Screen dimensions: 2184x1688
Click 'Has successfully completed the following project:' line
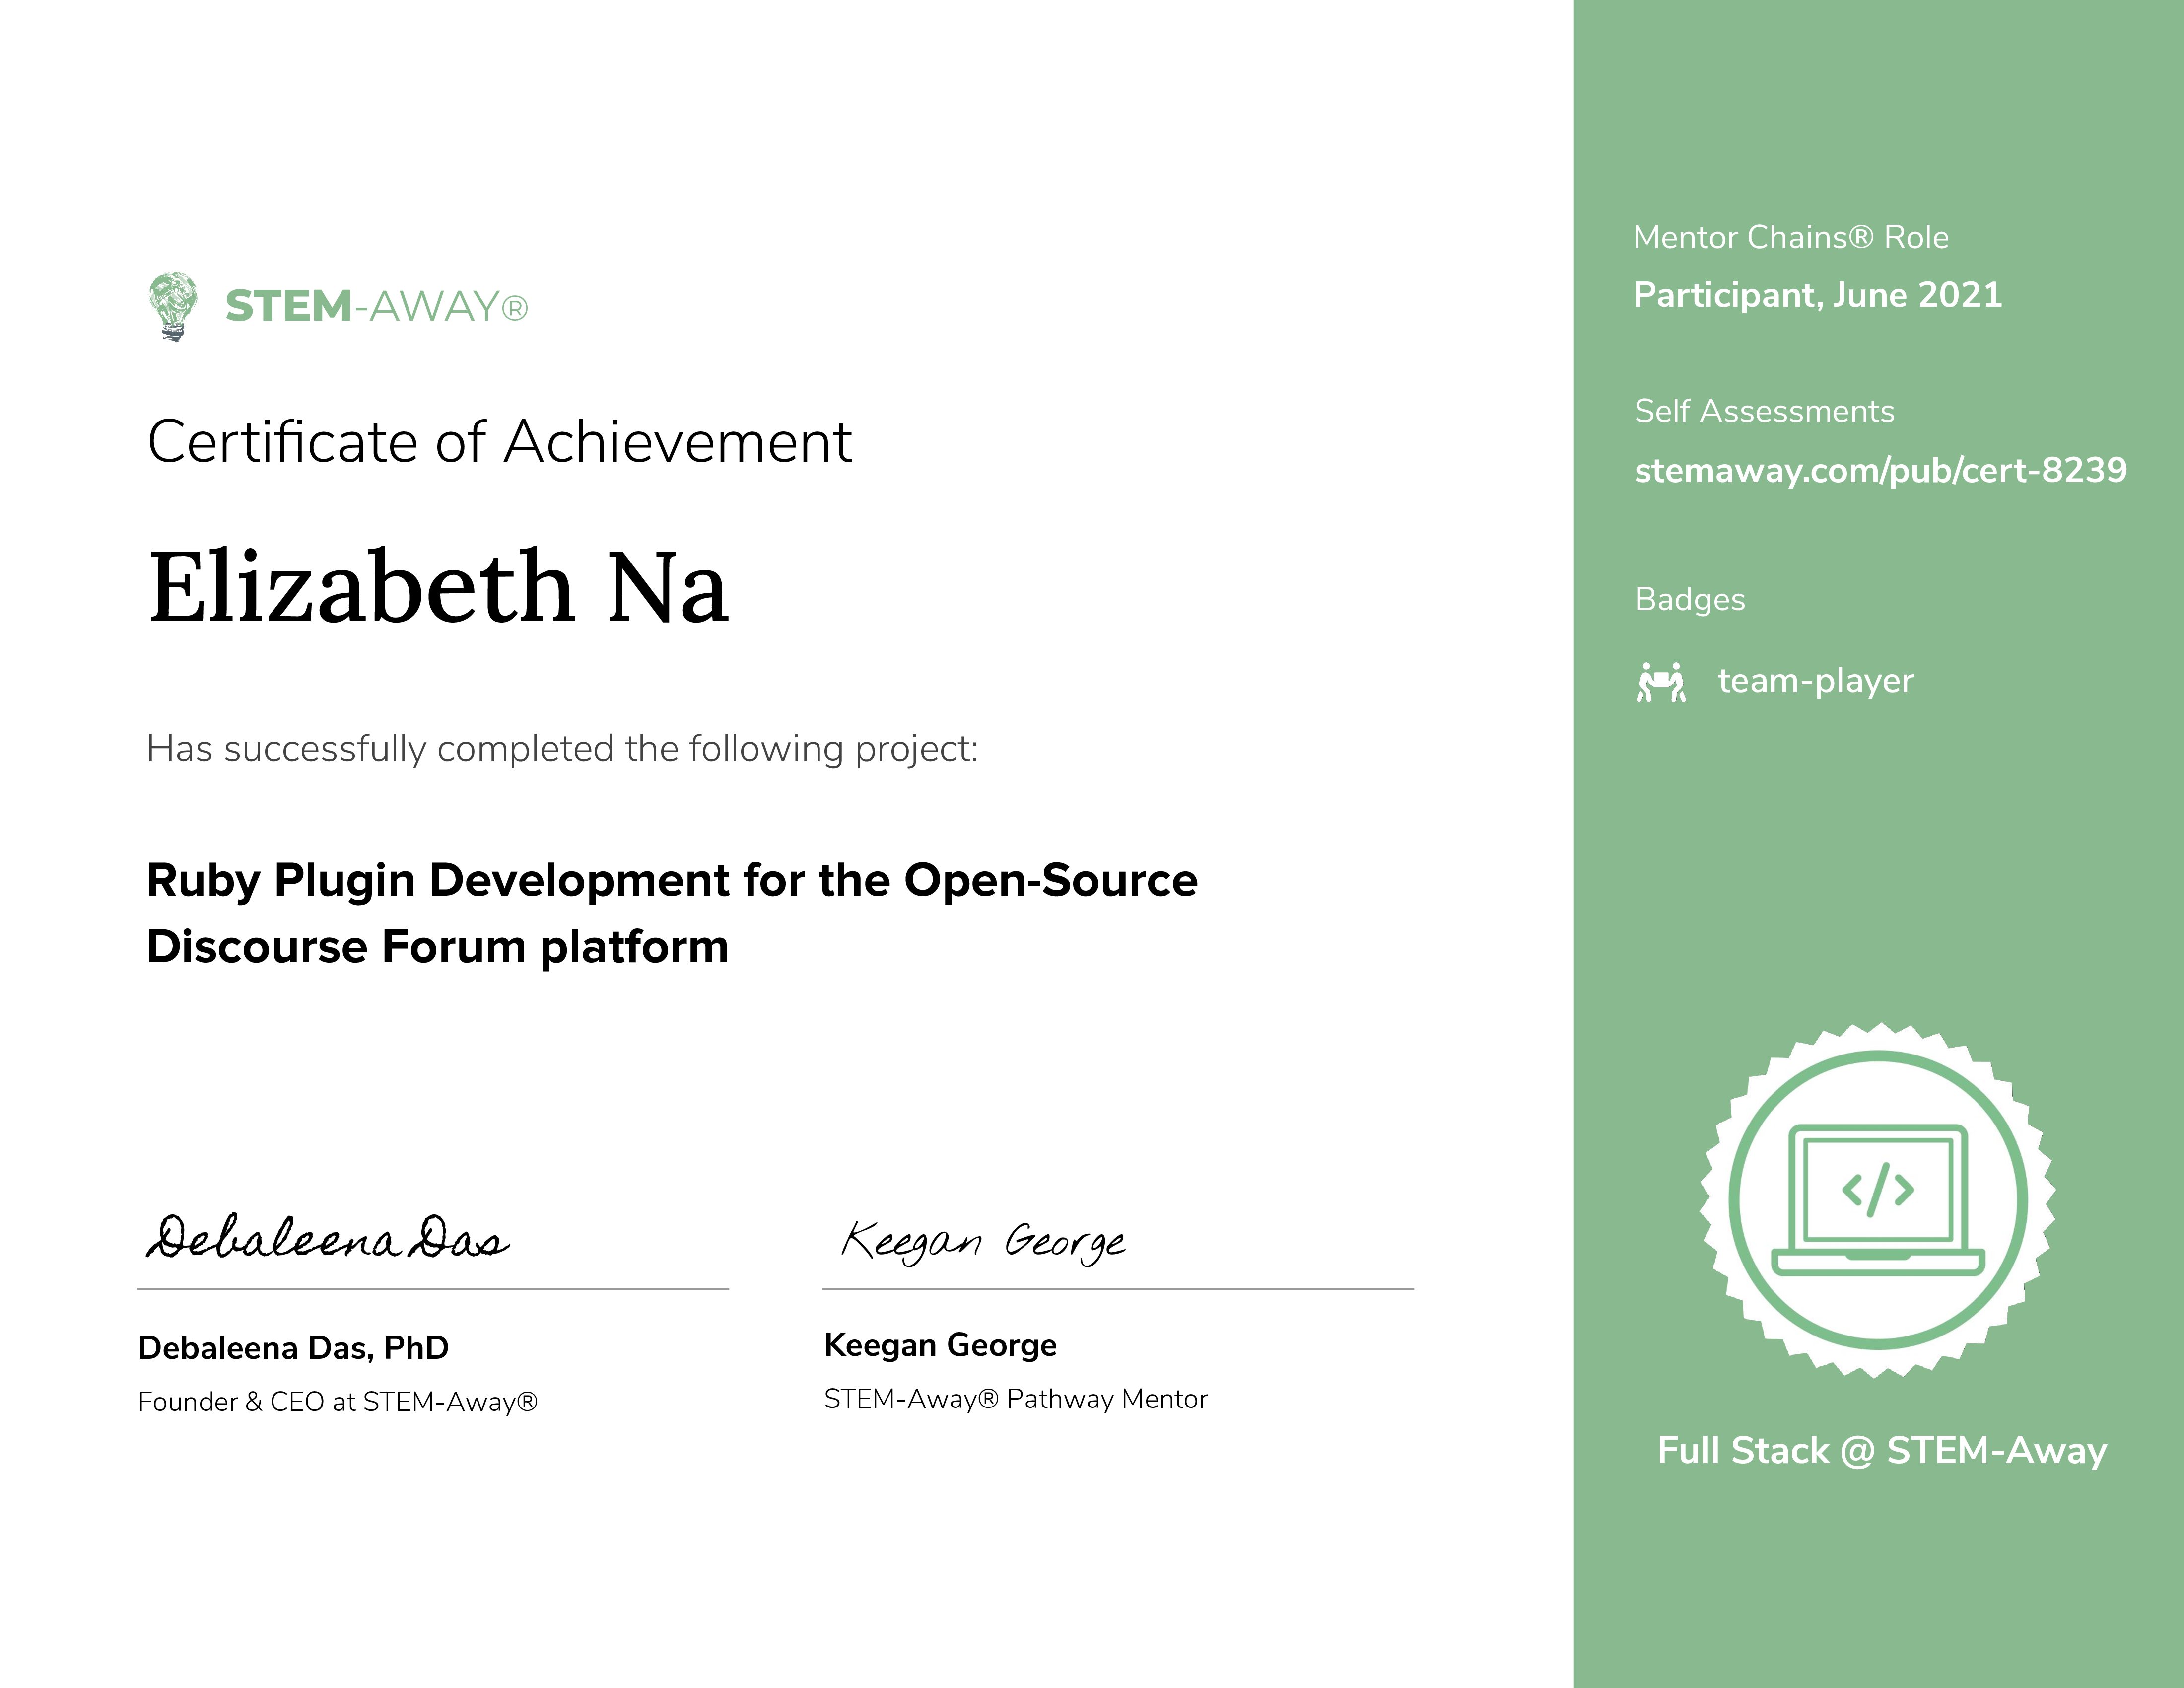[562, 749]
